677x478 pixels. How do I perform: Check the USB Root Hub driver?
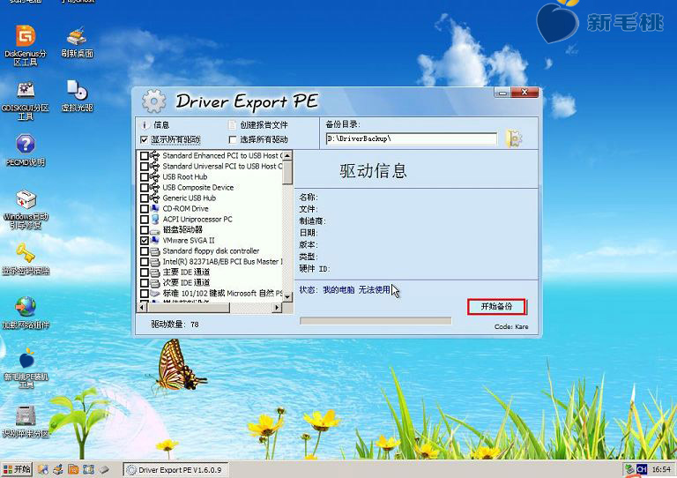coord(145,176)
